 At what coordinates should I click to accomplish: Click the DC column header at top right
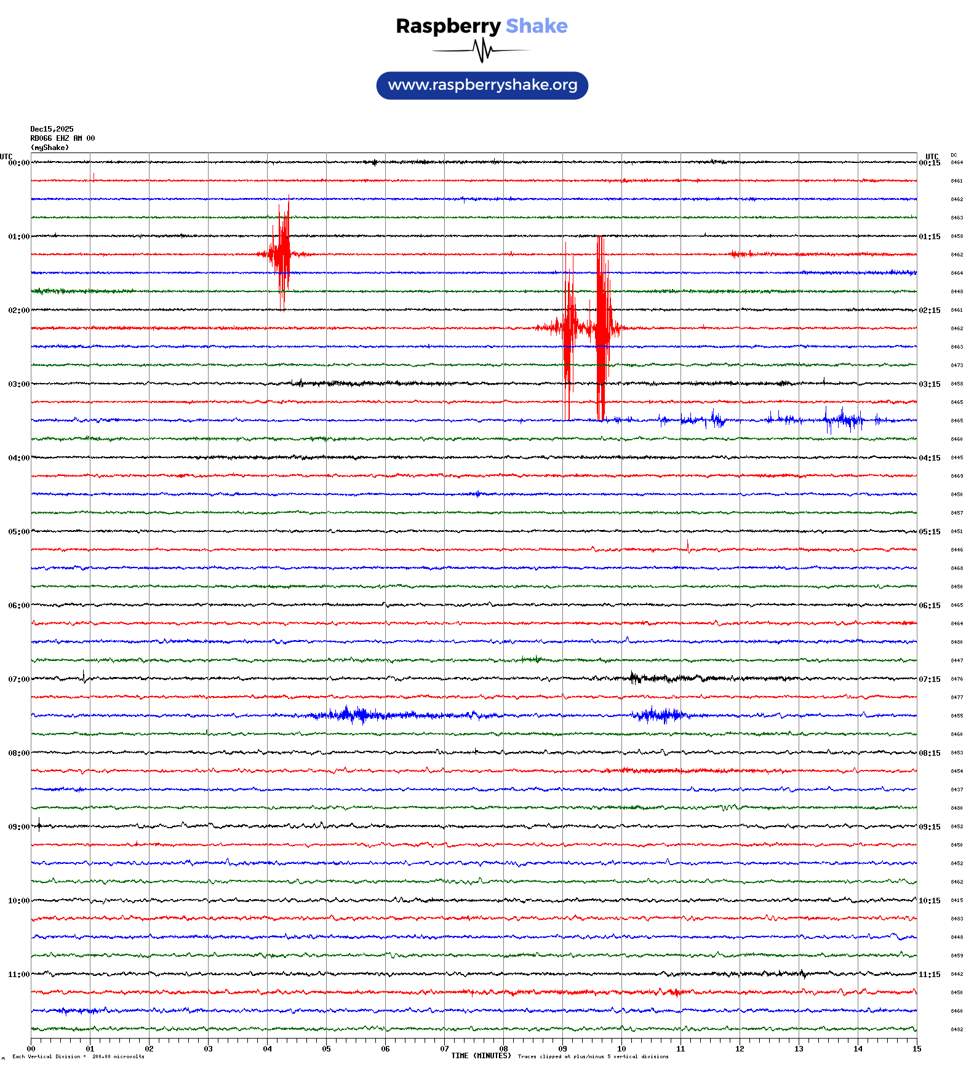pyautogui.click(x=954, y=156)
